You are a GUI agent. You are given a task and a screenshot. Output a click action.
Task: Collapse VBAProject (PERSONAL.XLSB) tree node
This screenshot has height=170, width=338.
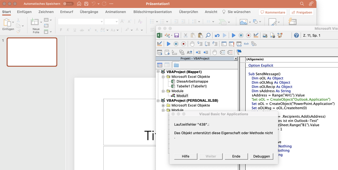pos(158,100)
